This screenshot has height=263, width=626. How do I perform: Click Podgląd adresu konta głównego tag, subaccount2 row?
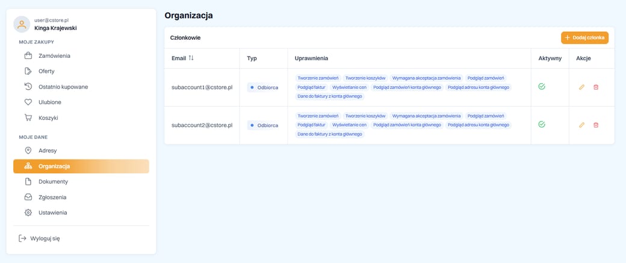[479, 125]
